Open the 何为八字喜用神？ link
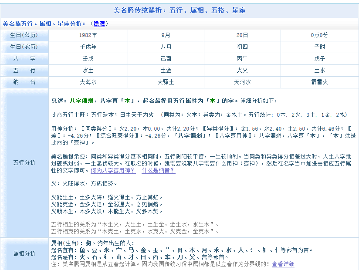The height and width of the screenshot is (270, 359). (x=113, y=170)
